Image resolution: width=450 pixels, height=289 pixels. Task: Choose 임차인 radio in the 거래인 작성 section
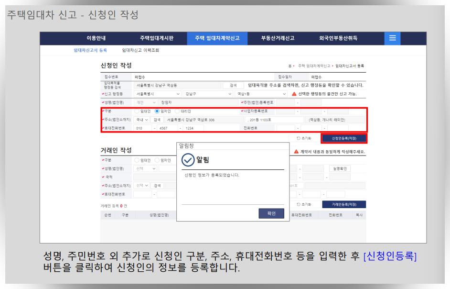[x=157, y=160]
